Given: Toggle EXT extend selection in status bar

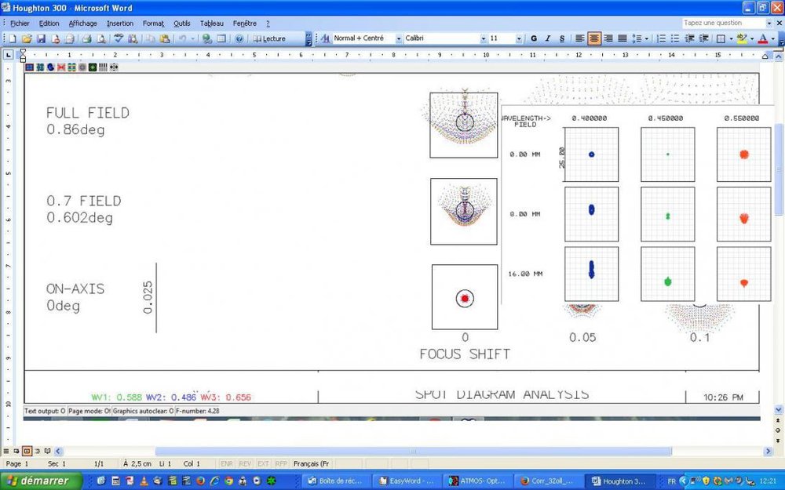Looking at the screenshot, I should (x=263, y=464).
